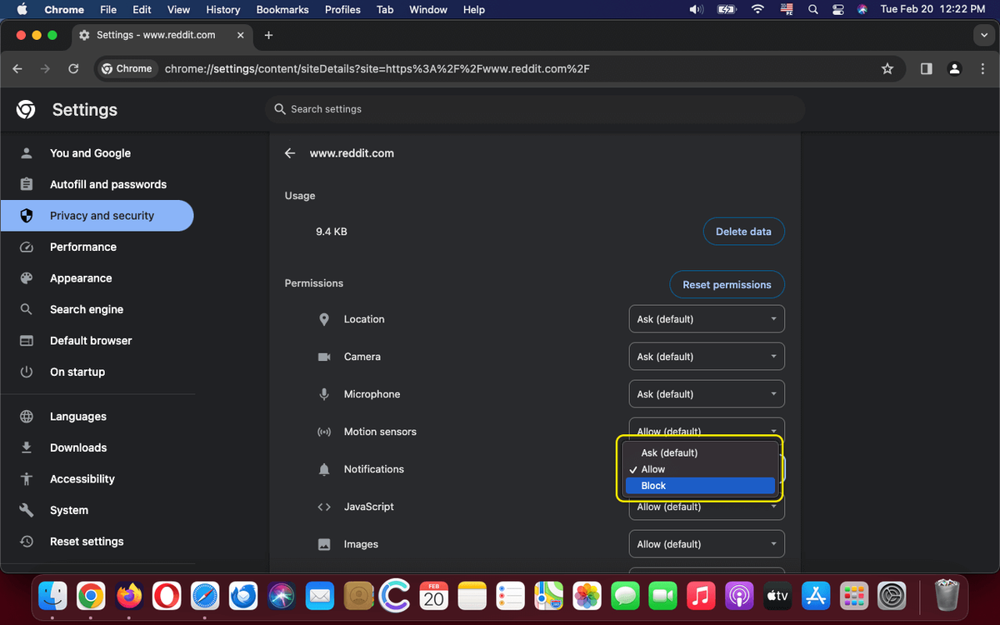
Task: Click the tab search chevron button
Action: tap(984, 36)
